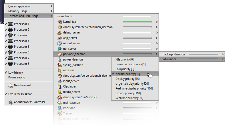The width and height of the screenshot is (225, 125).
Task: Click the New Terminal icon
Action: [x=11, y=86]
